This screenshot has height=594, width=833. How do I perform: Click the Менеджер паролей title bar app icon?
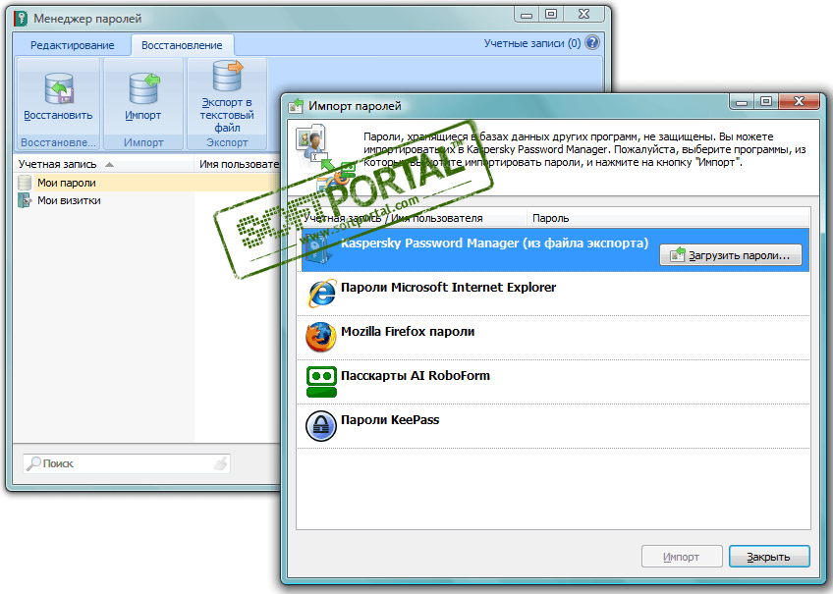(x=21, y=19)
